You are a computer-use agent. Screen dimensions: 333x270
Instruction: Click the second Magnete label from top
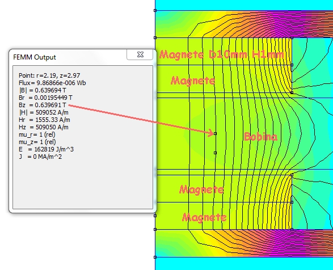point(193,81)
